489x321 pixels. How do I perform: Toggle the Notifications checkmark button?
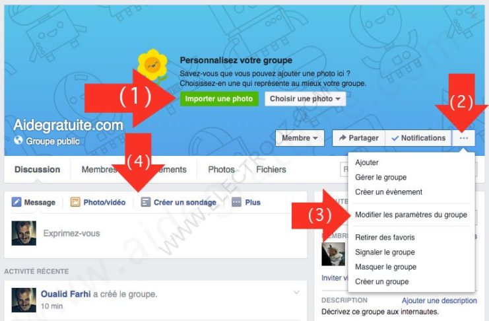point(418,138)
